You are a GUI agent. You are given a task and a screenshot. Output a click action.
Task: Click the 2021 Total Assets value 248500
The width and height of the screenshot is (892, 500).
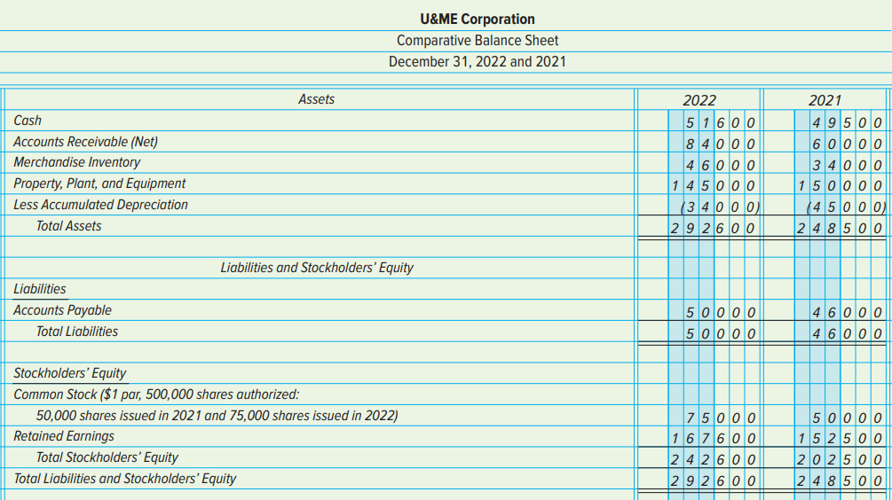(x=839, y=229)
